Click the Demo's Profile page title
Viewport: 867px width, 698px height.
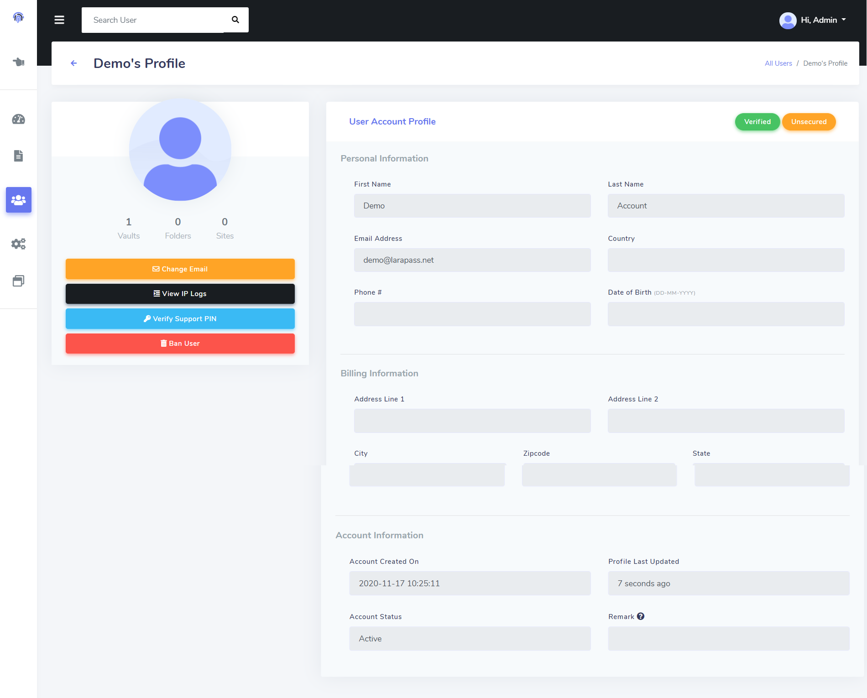coord(140,63)
